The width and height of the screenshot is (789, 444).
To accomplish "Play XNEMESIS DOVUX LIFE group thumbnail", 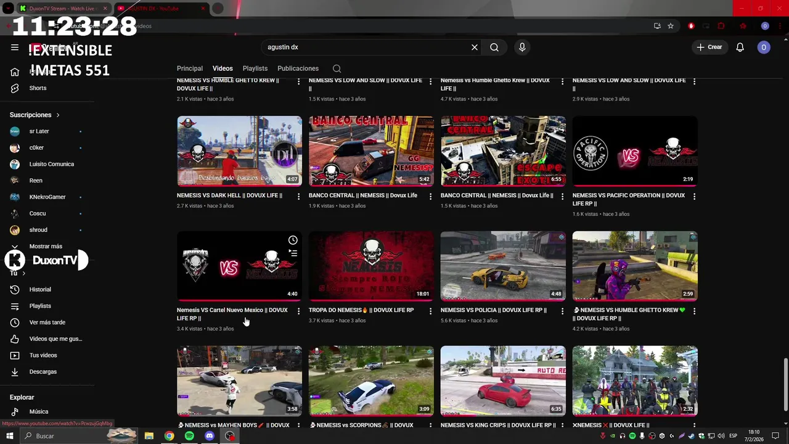I will click(x=635, y=380).
